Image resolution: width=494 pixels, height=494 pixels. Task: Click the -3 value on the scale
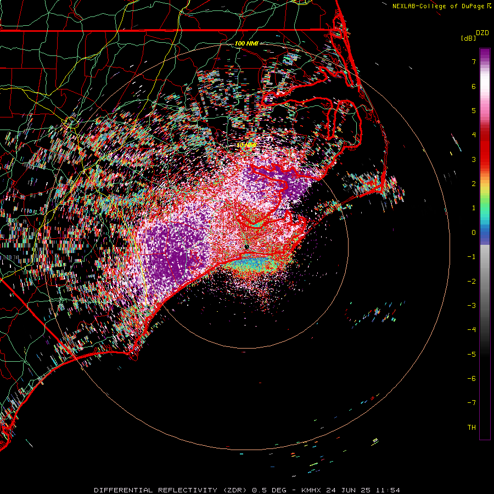pos(471,306)
